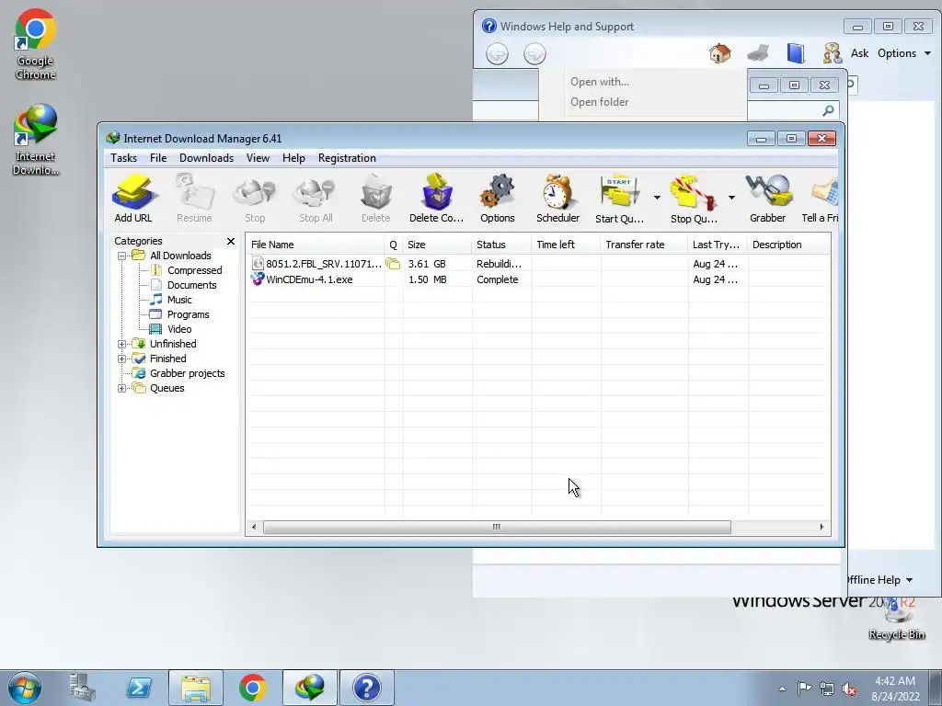Open Internet Download Manager desktop shortcut
The width and height of the screenshot is (942, 706).
36,140
